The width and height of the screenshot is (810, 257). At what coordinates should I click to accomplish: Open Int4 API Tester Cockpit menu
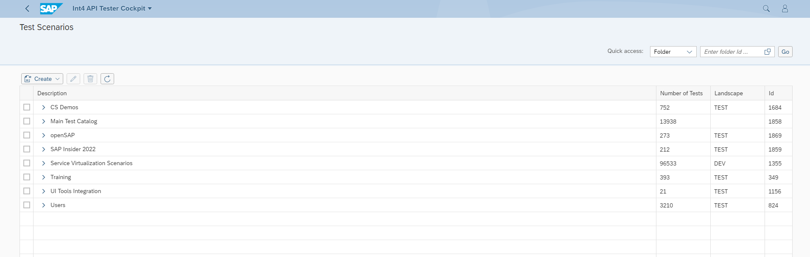tap(112, 8)
